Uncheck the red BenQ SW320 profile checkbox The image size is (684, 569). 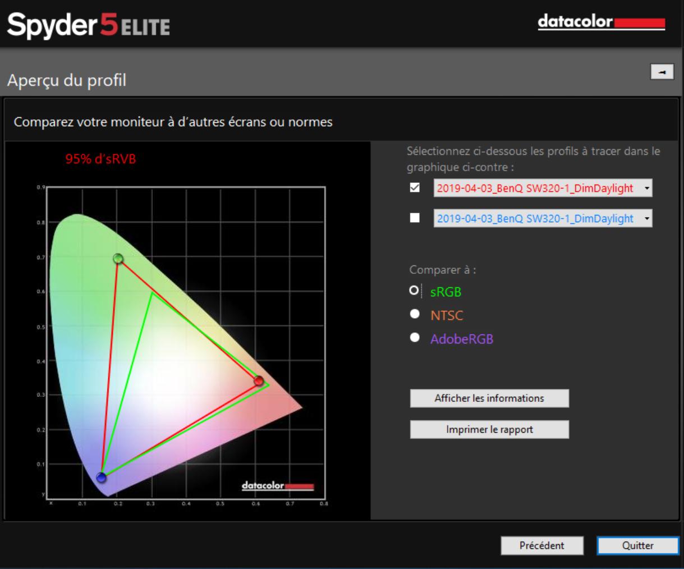415,187
